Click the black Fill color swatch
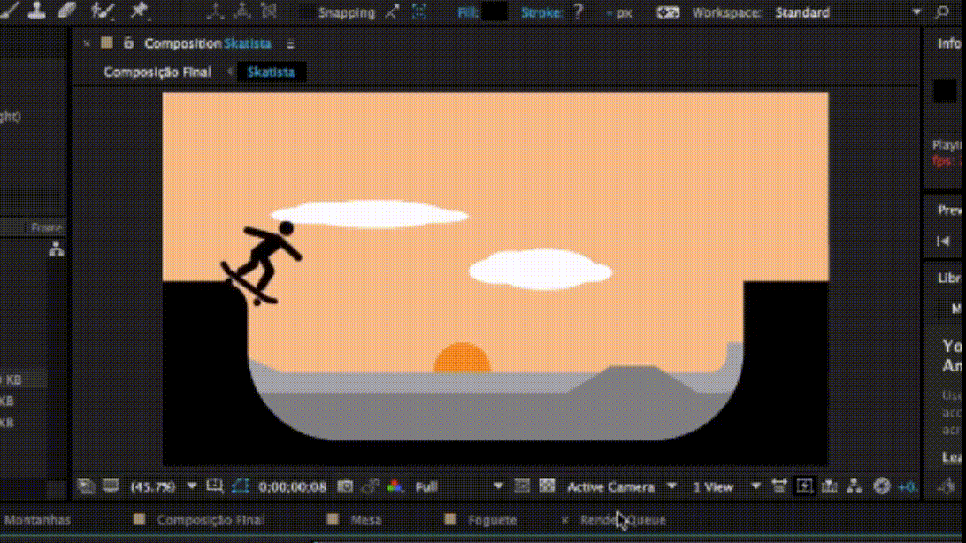Image resolution: width=966 pixels, height=543 pixels. pos(494,12)
